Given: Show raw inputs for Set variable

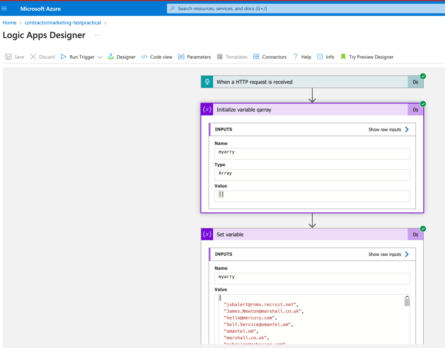Looking at the screenshot, I should tap(388, 254).
